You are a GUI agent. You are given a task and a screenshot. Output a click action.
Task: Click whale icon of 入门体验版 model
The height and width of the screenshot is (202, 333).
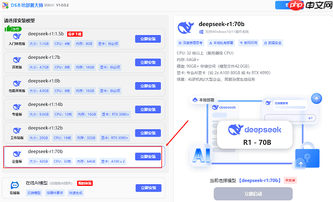tap(17, 36)
